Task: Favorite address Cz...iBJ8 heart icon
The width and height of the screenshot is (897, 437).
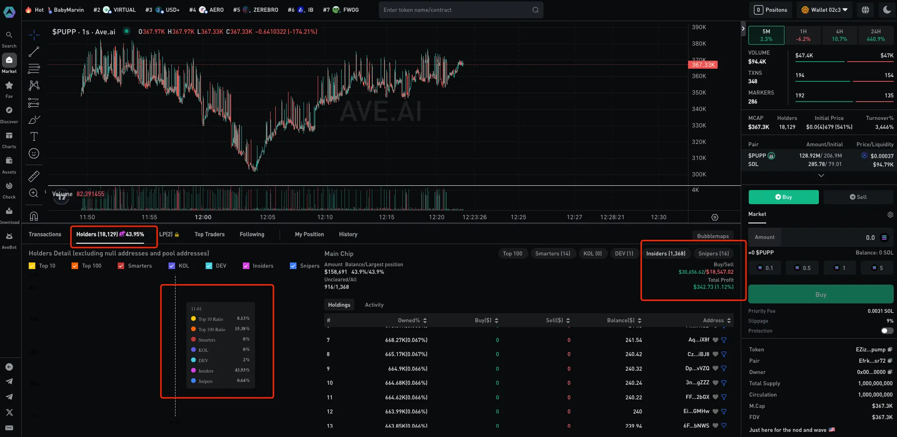Action: [x=715, y=354]
